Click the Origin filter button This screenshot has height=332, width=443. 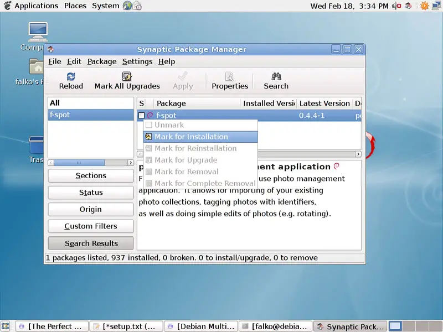pos(91,210)
